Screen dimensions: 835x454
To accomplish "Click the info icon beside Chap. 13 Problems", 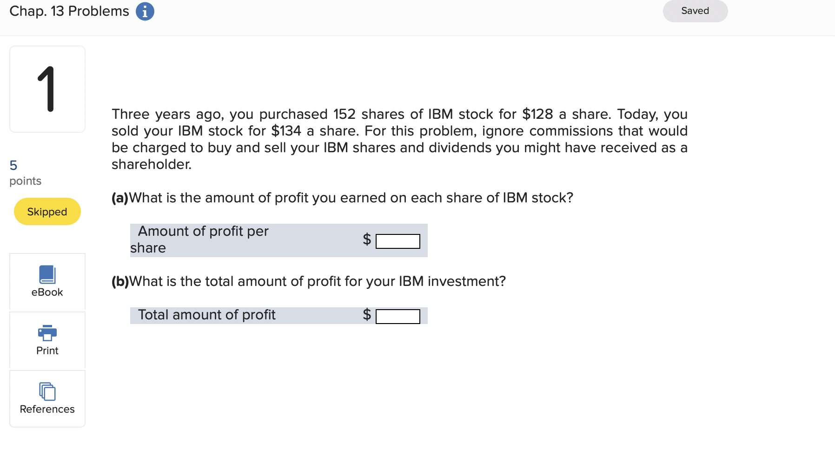I will coord(145,12).
